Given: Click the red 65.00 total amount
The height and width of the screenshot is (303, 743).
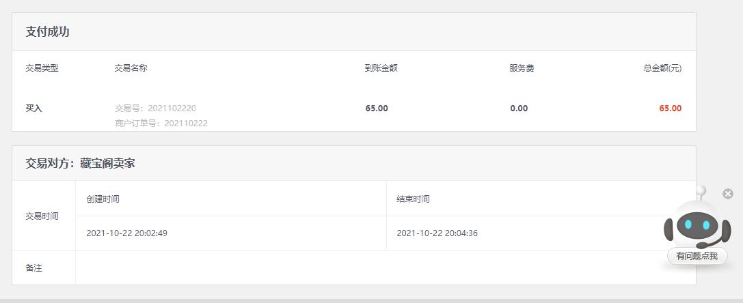Looking at the screenshot, I should coord(670,109).
